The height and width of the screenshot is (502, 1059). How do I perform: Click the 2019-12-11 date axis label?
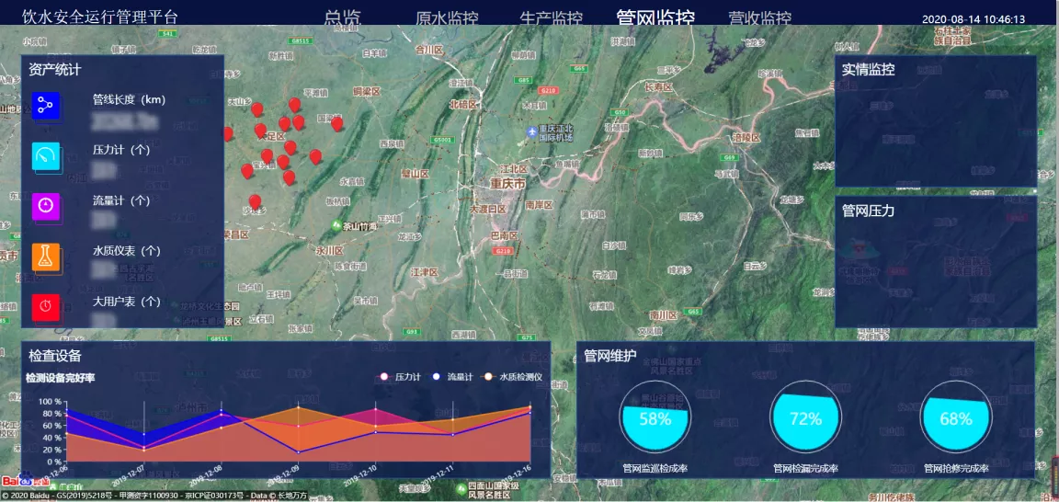[x=437, y=474]
